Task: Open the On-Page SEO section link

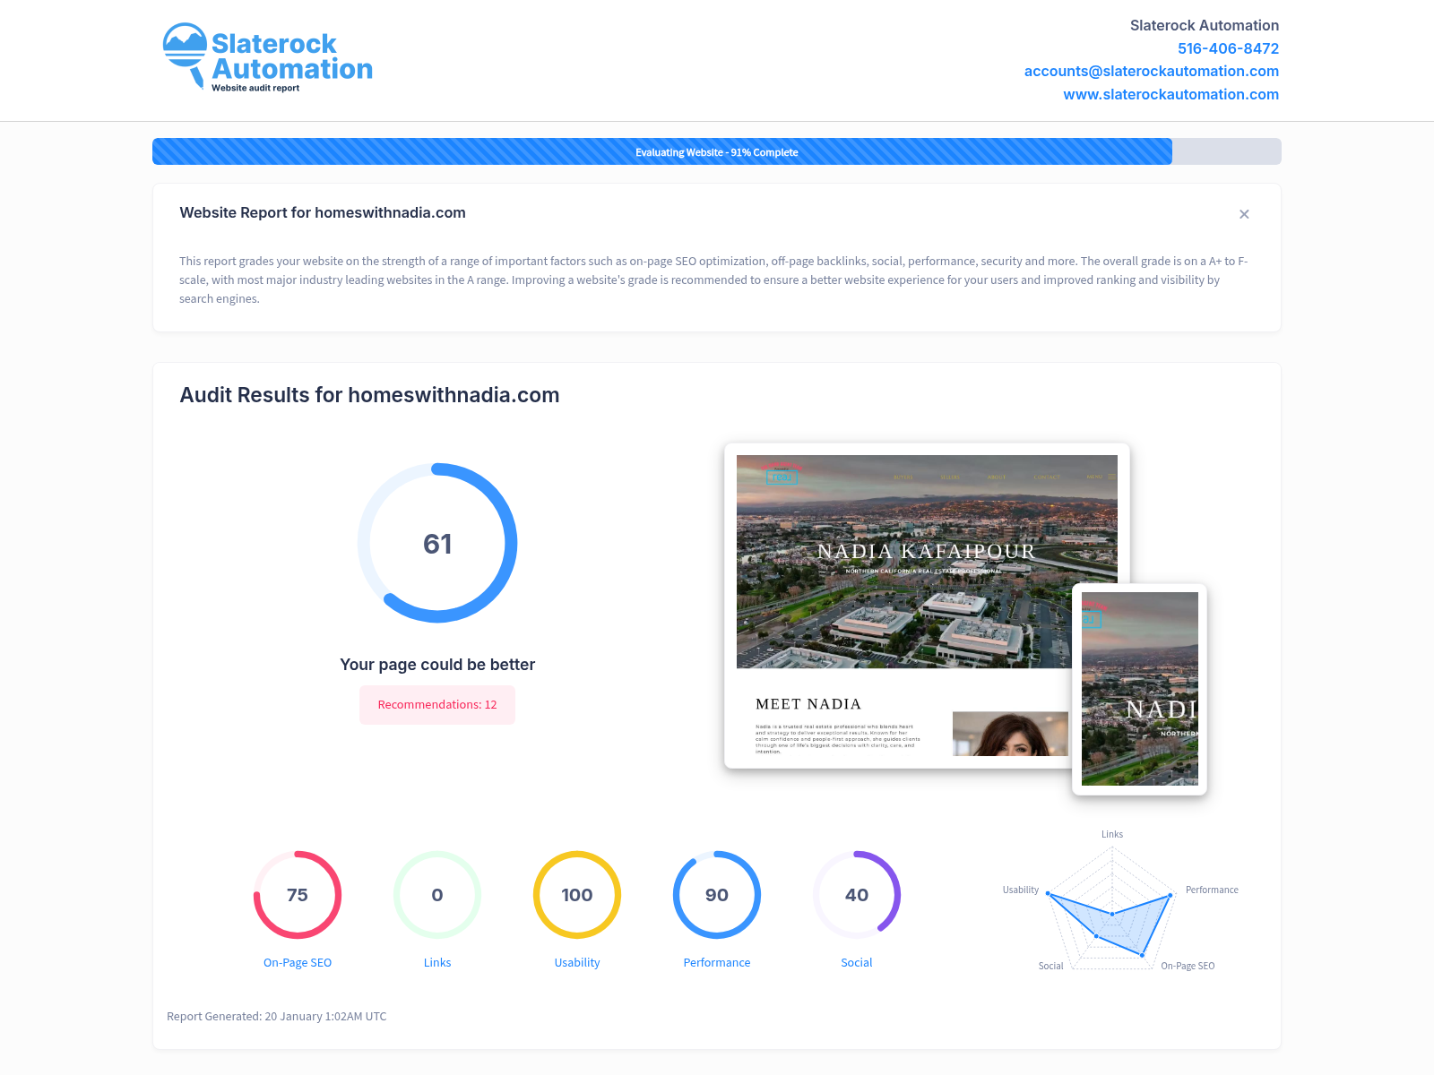Action: coord(298,962)
